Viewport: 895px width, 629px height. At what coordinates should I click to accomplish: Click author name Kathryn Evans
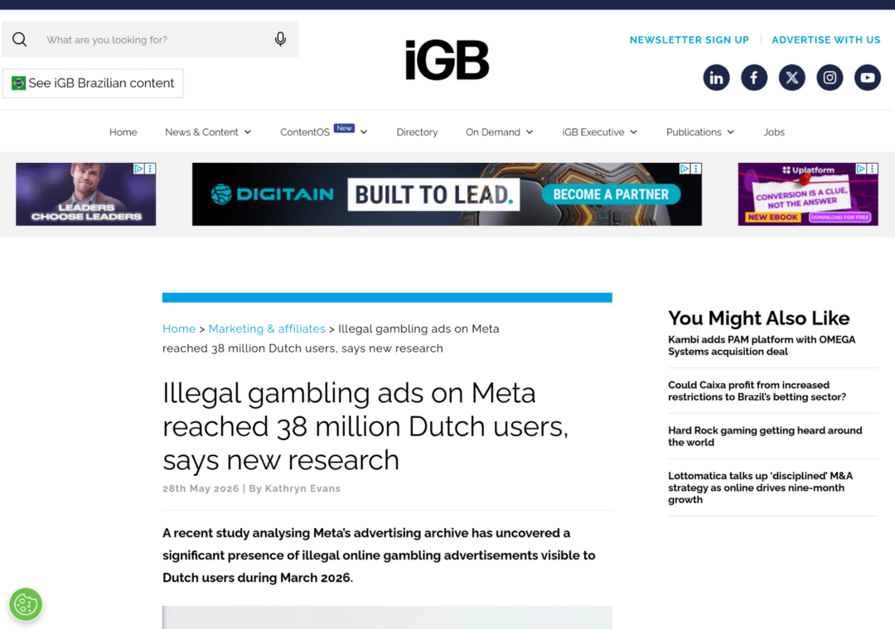click(302, 488)
